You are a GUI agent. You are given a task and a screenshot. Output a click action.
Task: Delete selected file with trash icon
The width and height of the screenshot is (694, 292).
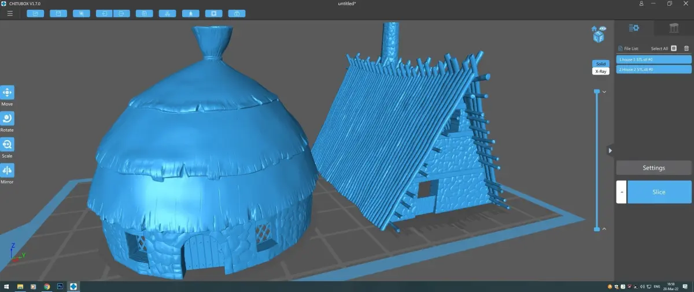(x=686, y=48)
